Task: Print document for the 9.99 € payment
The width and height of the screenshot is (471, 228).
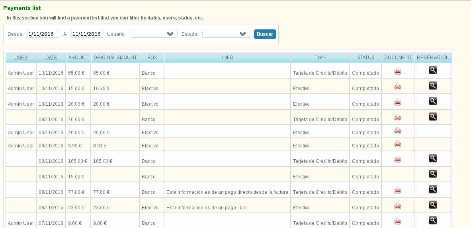Action: [x=398, y=144]
